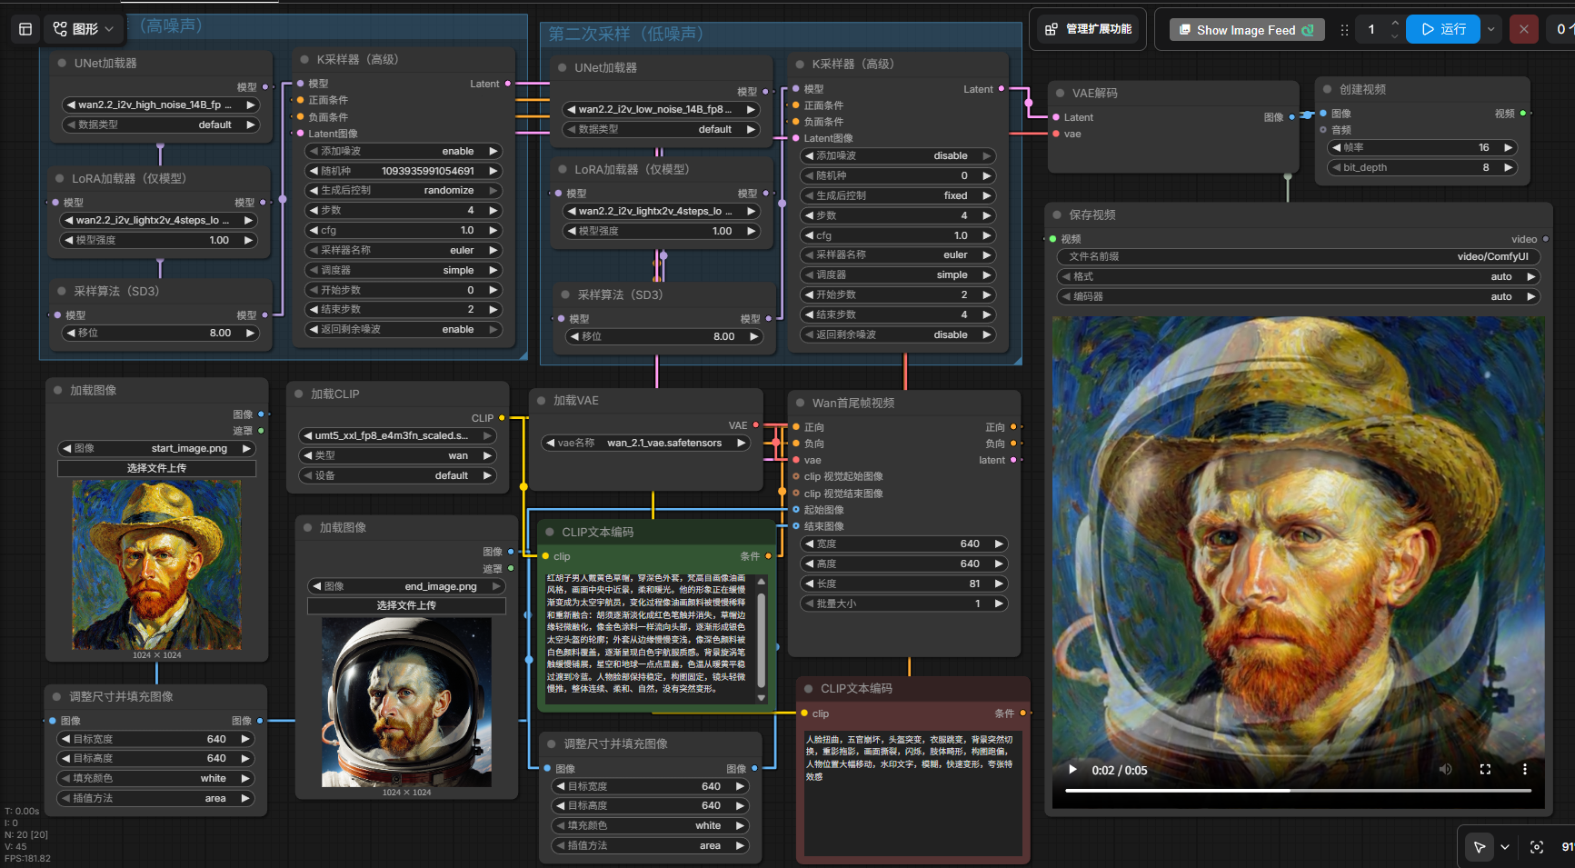Edit 文件名前缀 video/ComfyUI field
Image resolution: width=1575 pixels, height=868 pixels.
click(x=1298, y=256)
